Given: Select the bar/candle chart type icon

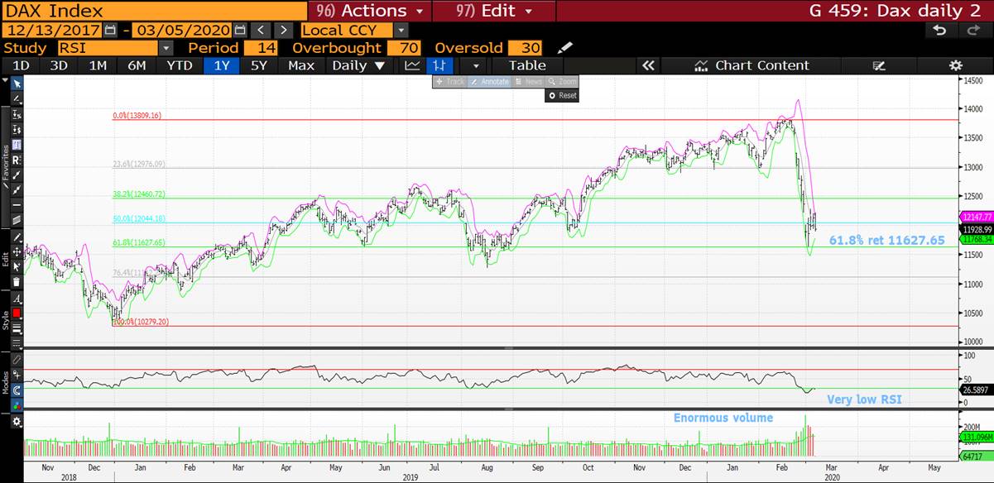Looking at the screenshot, I should pyautogui.click(x=439, y=65).
